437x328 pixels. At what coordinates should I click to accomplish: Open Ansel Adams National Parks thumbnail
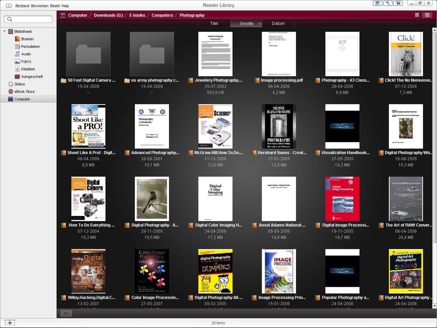point(279,199)
